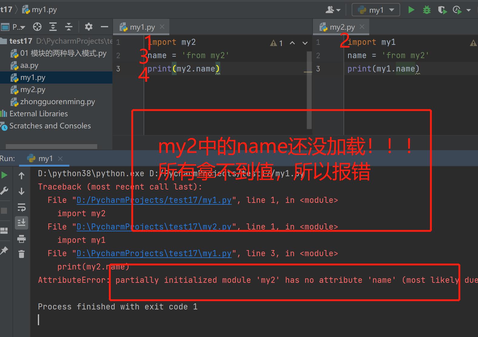This screenshot has height=337, width=478.
Task: Click the my1.py editor vertical scrollbar
Action: 309,90
